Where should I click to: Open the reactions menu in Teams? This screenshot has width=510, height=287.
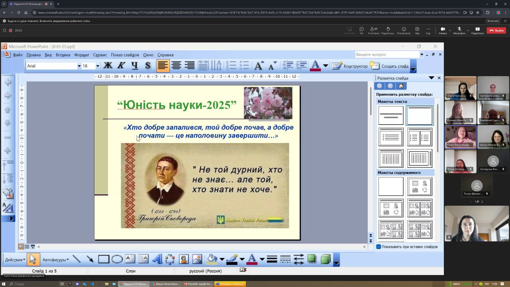pos(404,30)
